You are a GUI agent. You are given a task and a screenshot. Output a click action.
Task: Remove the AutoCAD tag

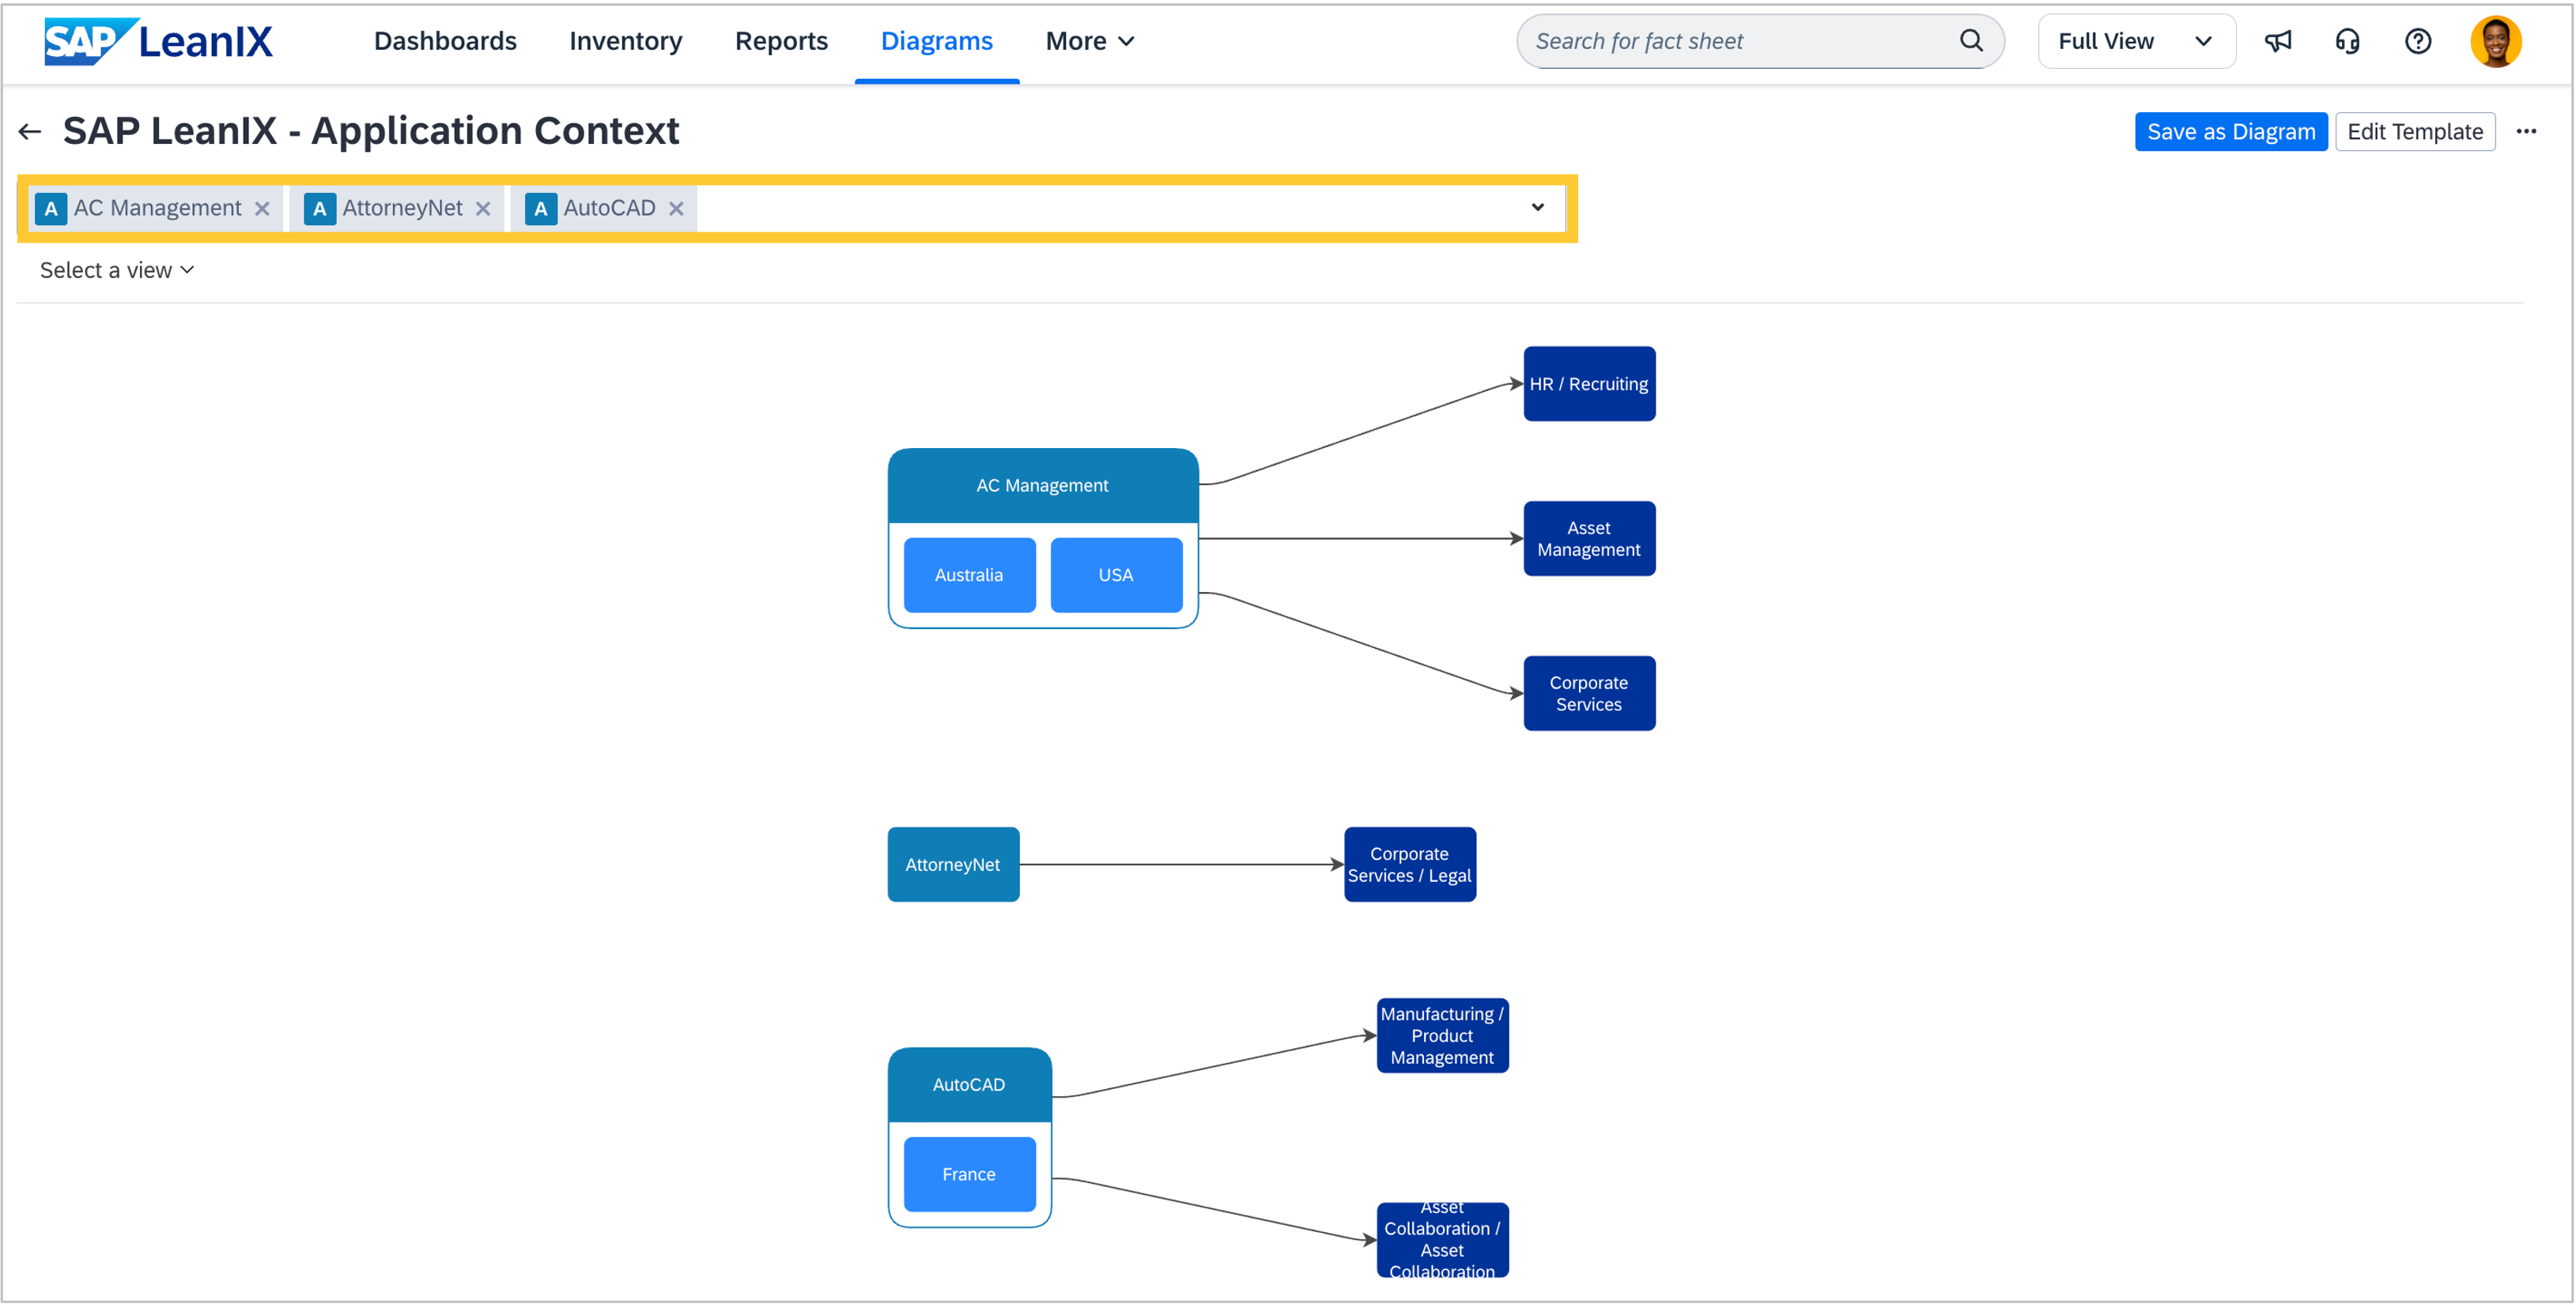click(676, 209)
